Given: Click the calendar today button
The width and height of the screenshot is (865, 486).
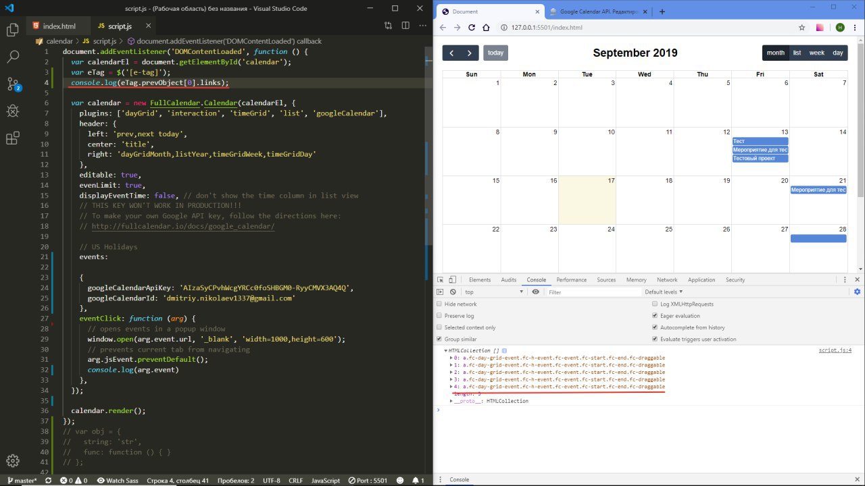Looking at the screenshot, I should [x=495, y=53].
